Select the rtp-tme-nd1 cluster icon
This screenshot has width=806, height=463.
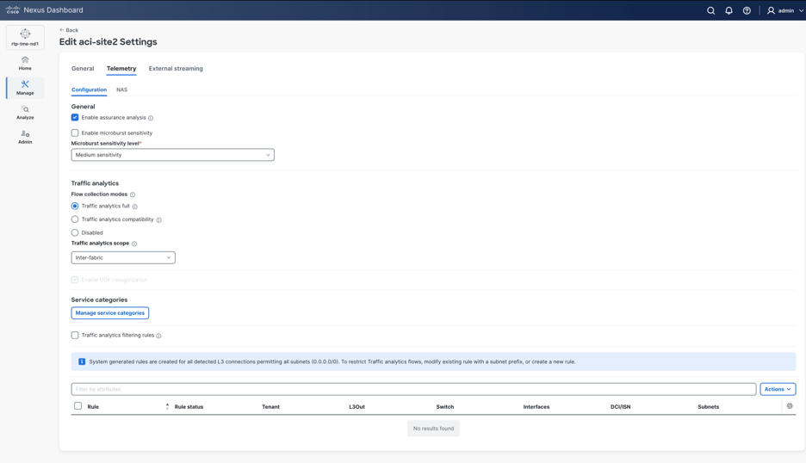[x=25, y=38]
